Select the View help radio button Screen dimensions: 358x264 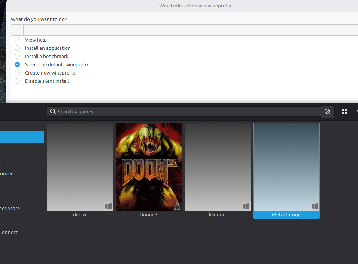(x=17, y=40)
